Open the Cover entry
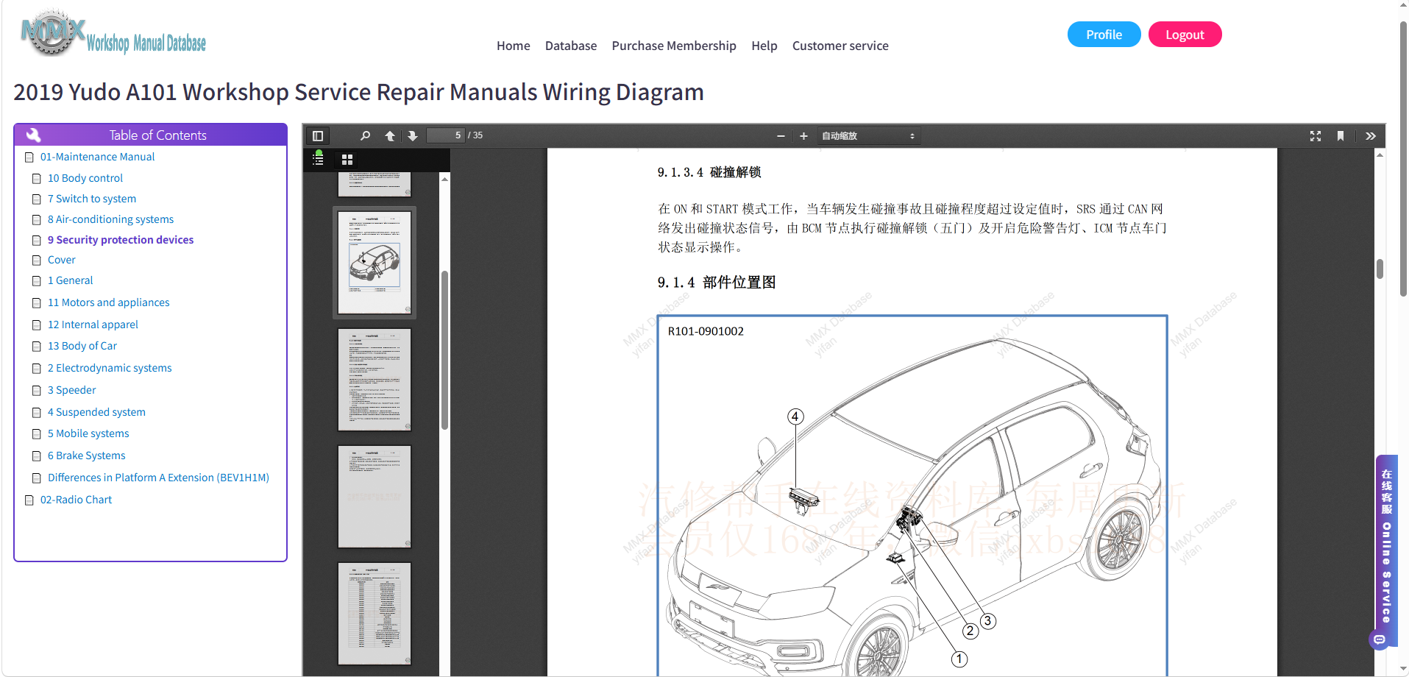 62,260
